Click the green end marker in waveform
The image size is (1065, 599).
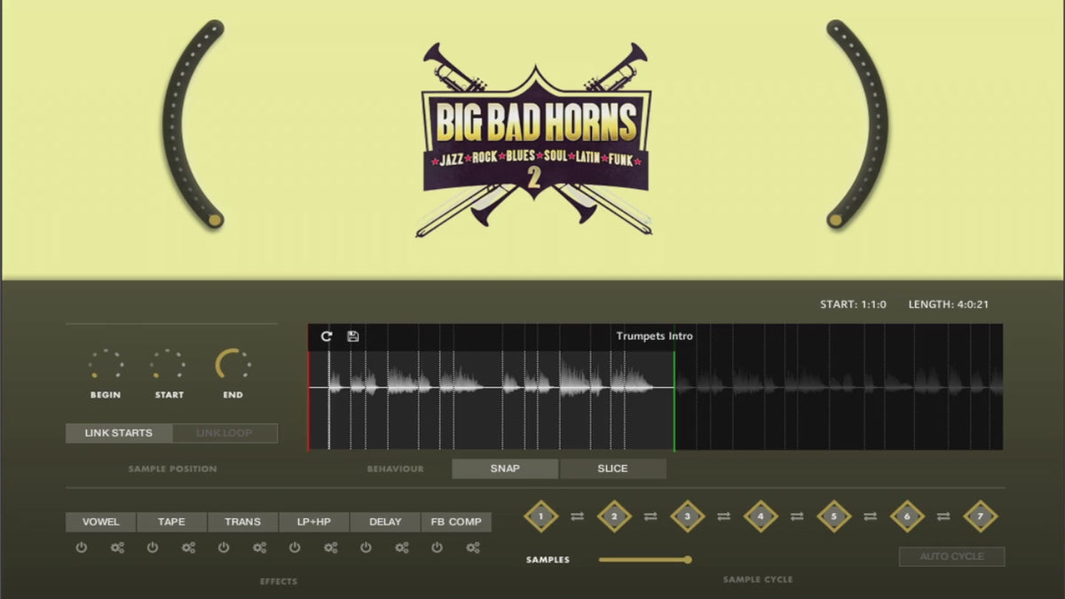coord(674,399)
